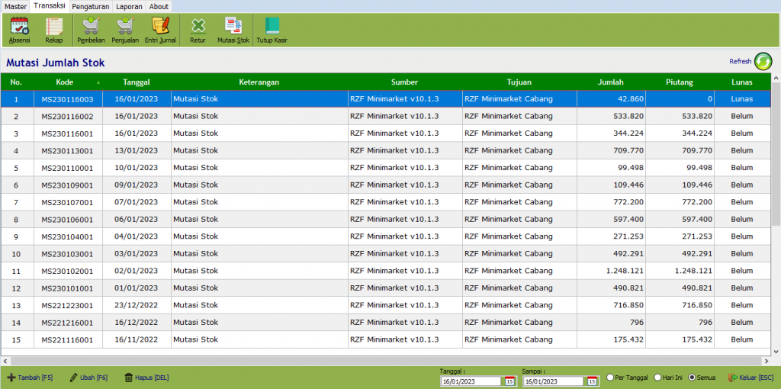Click Ubah [F6] edit button

(88, 378)
